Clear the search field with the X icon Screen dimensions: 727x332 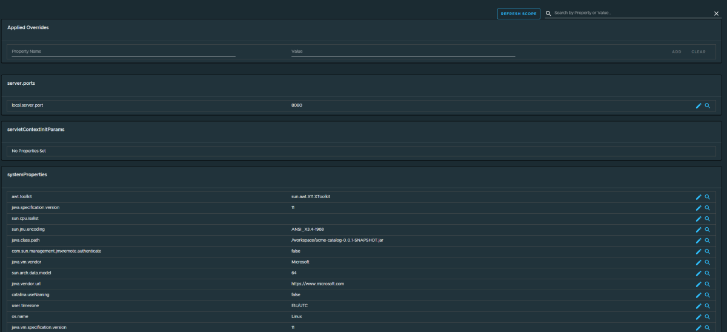pyautogui.click(x=716, y=13)
